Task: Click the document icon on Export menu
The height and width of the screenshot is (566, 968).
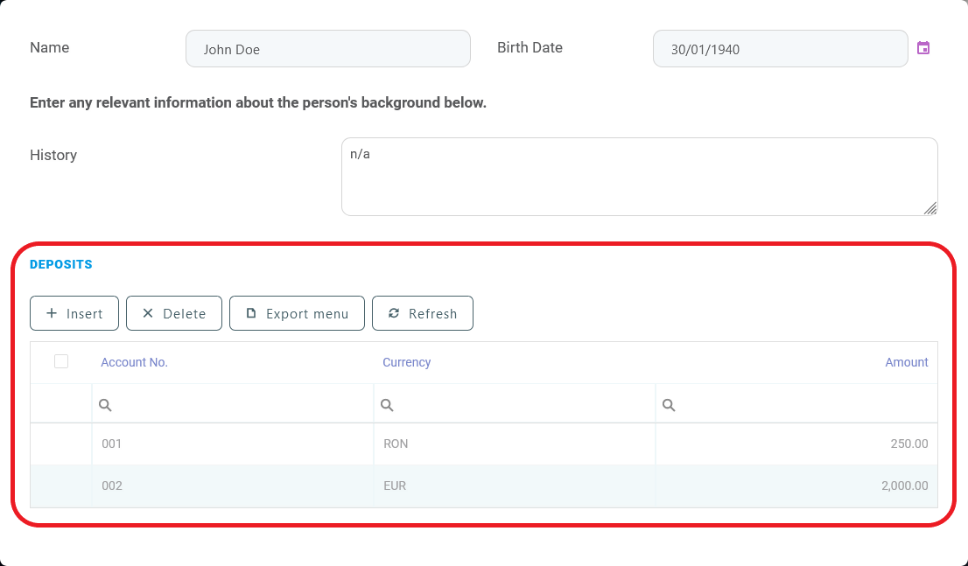Action: (x=250, y=312)
